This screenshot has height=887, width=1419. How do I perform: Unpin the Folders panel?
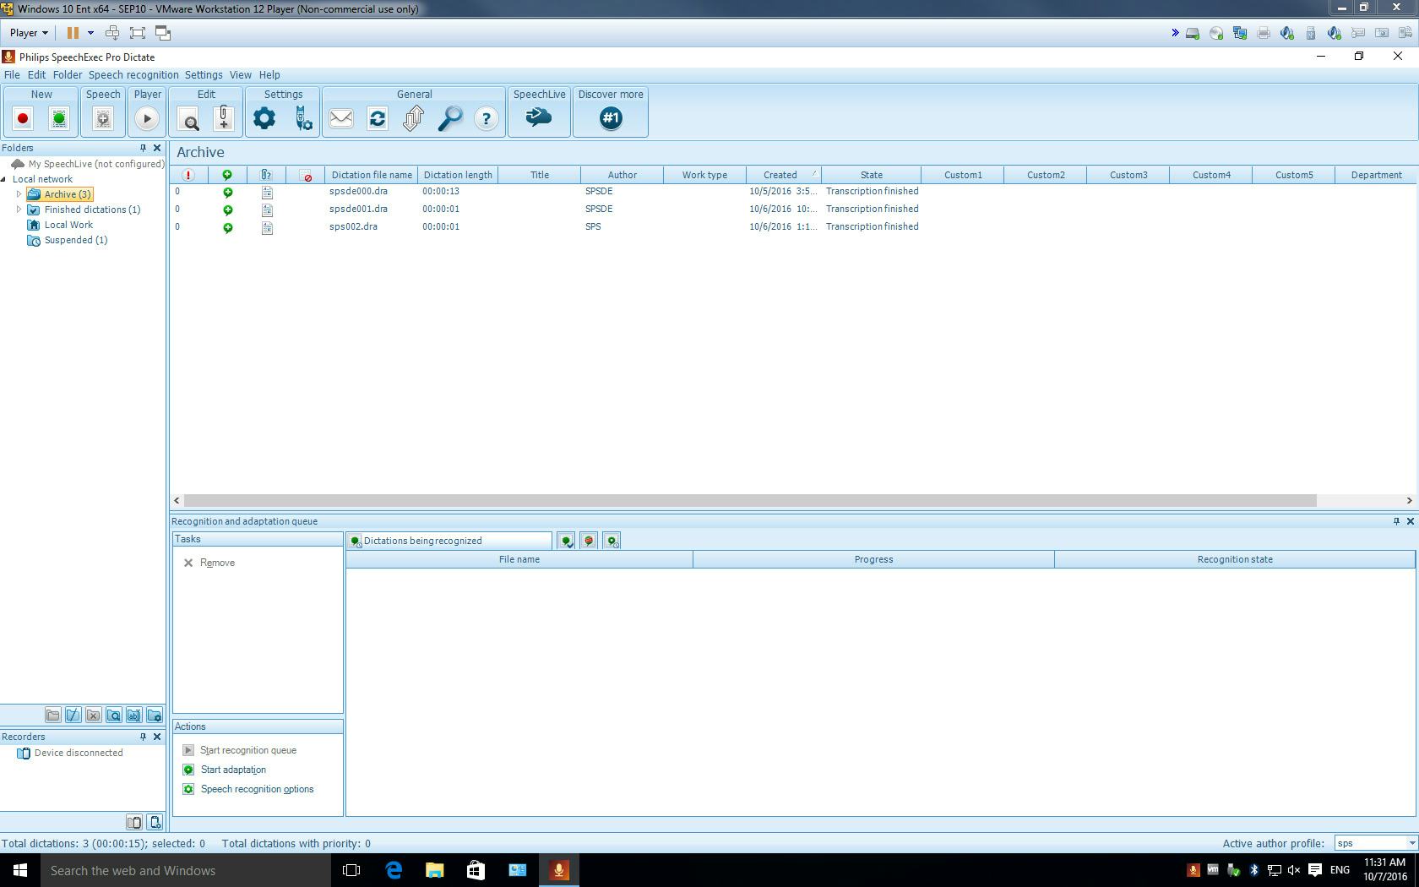click(x=143, y=147)
